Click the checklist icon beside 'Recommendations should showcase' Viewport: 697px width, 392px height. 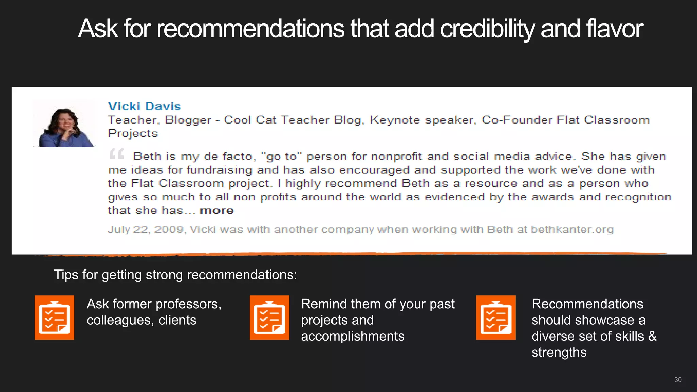coord(496,317)
